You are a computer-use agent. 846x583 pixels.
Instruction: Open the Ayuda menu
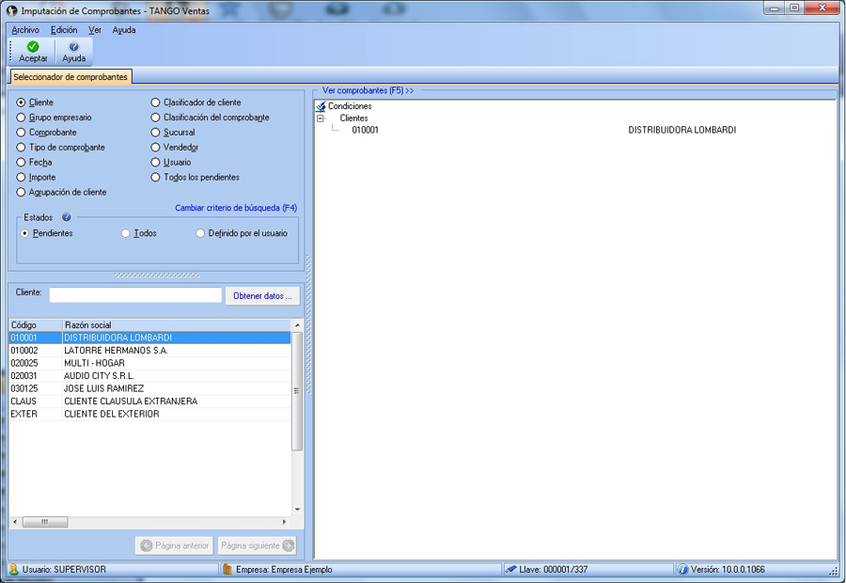pyautogui.click(x=124, y=30)
